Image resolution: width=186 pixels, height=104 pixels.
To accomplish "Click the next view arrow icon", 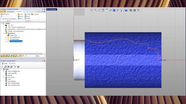I will [x=134, y=10].
